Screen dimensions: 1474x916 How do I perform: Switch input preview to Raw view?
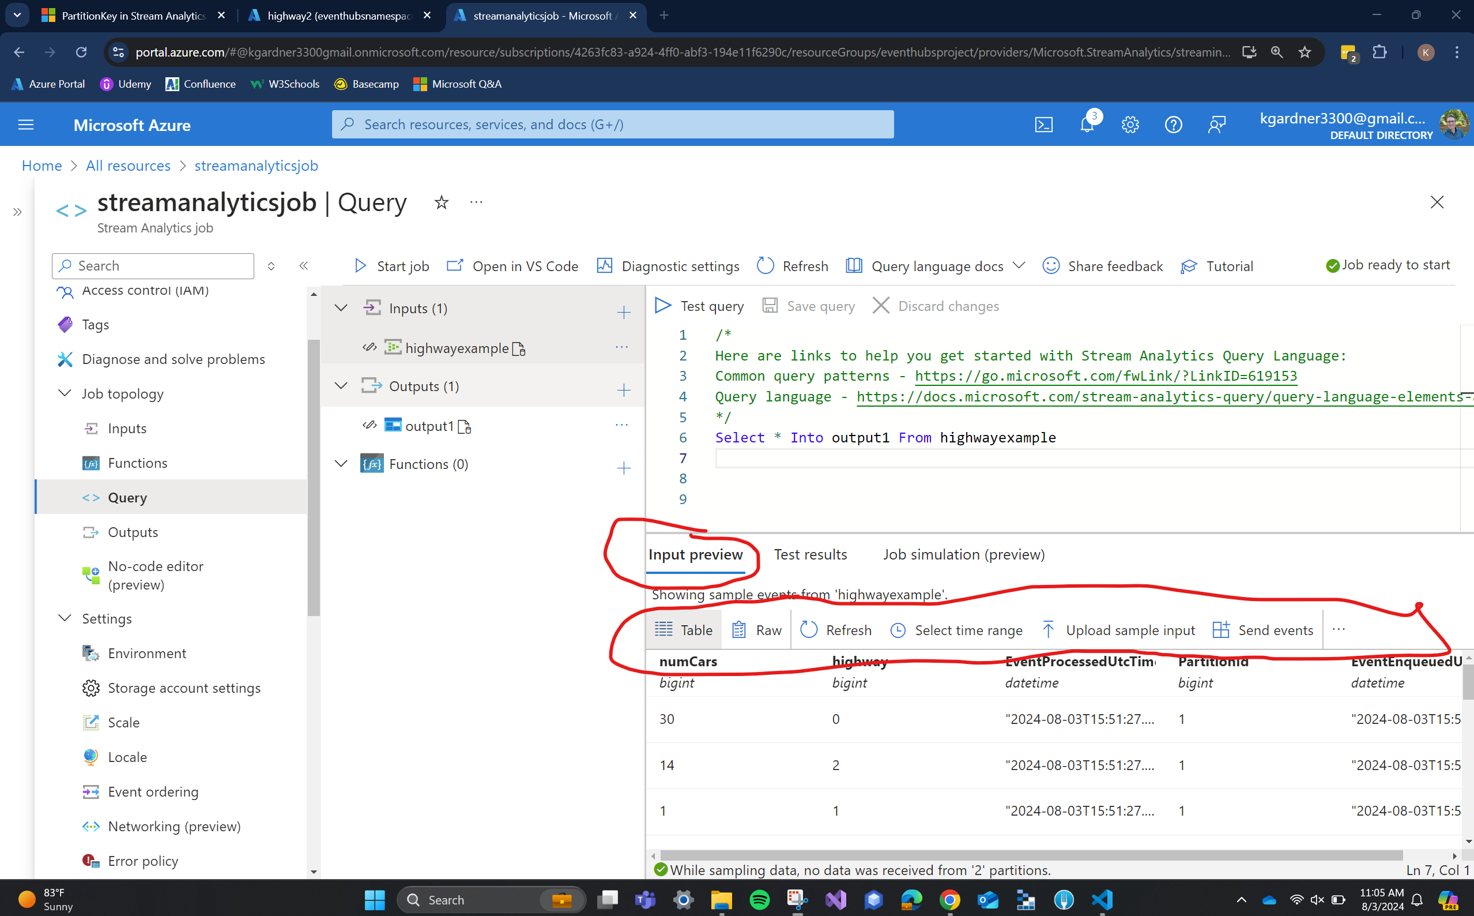point(757,630)
